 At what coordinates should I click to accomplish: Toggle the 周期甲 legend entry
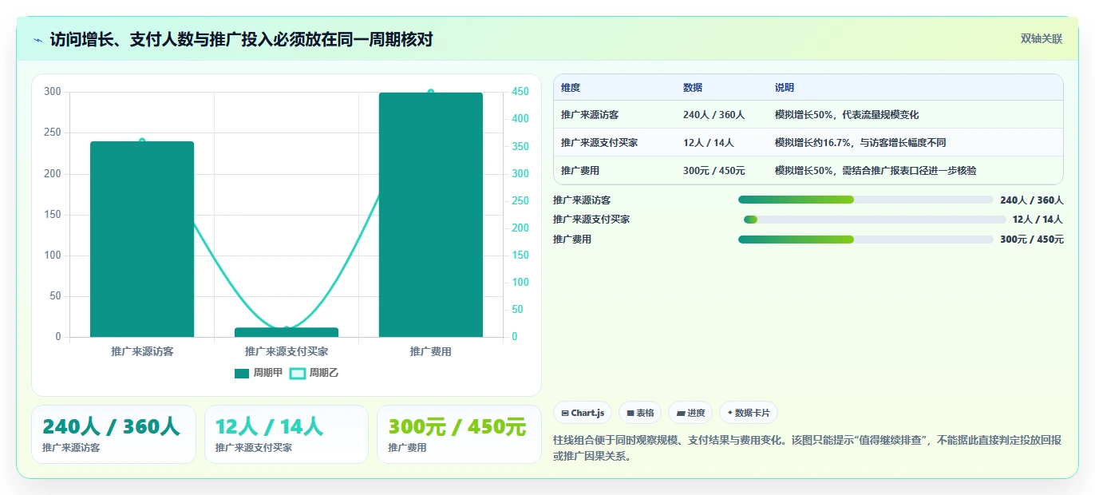(x=259, y=373)
